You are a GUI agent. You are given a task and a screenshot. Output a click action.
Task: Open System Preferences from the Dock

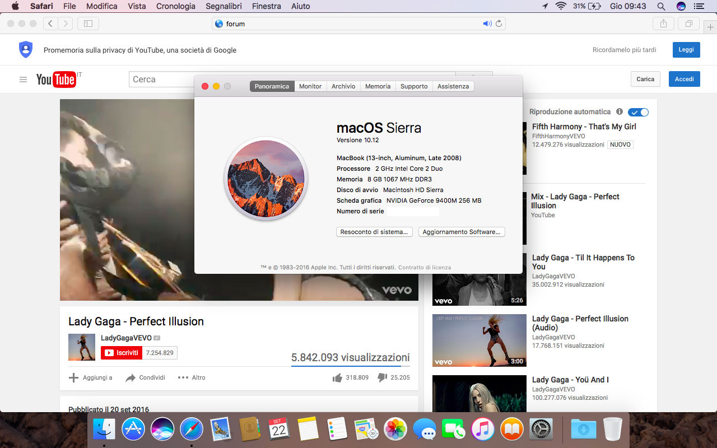tap(541, 430)
